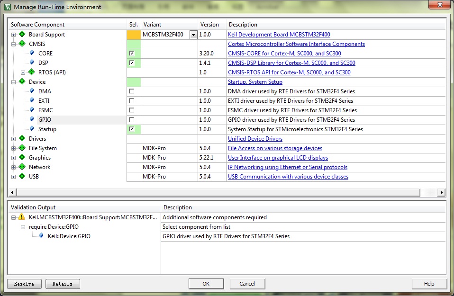Click the GPIO blue component icon in tree

coord(32,119)
